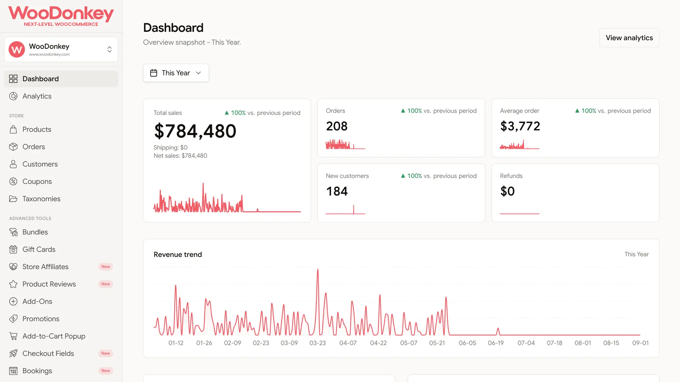Screen dimensions: 680x382
Task: Click the Taxonomies folder icon
Action: click(13, 199)
